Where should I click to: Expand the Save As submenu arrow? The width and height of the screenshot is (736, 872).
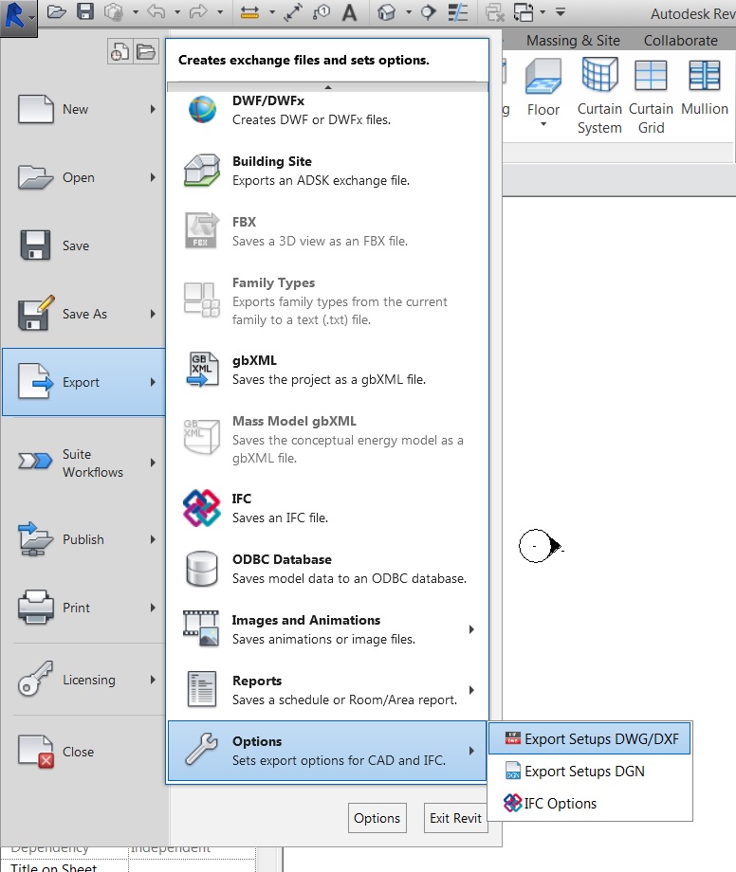point(153,315)
